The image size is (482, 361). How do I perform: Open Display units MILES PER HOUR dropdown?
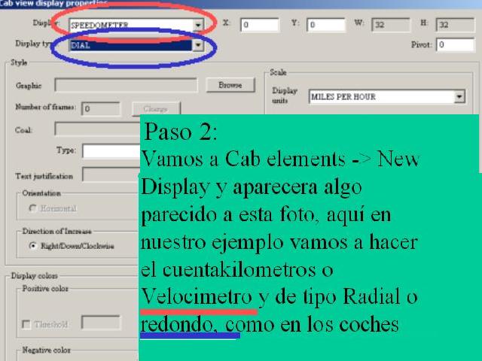(459, 97)
